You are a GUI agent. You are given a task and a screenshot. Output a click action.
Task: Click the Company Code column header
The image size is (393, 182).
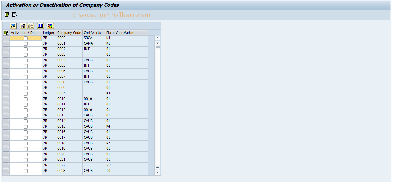[69, 33]
